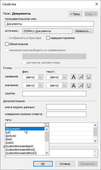
Task: Click тэги list scrollbar up arrow
Action: [95, 125]
